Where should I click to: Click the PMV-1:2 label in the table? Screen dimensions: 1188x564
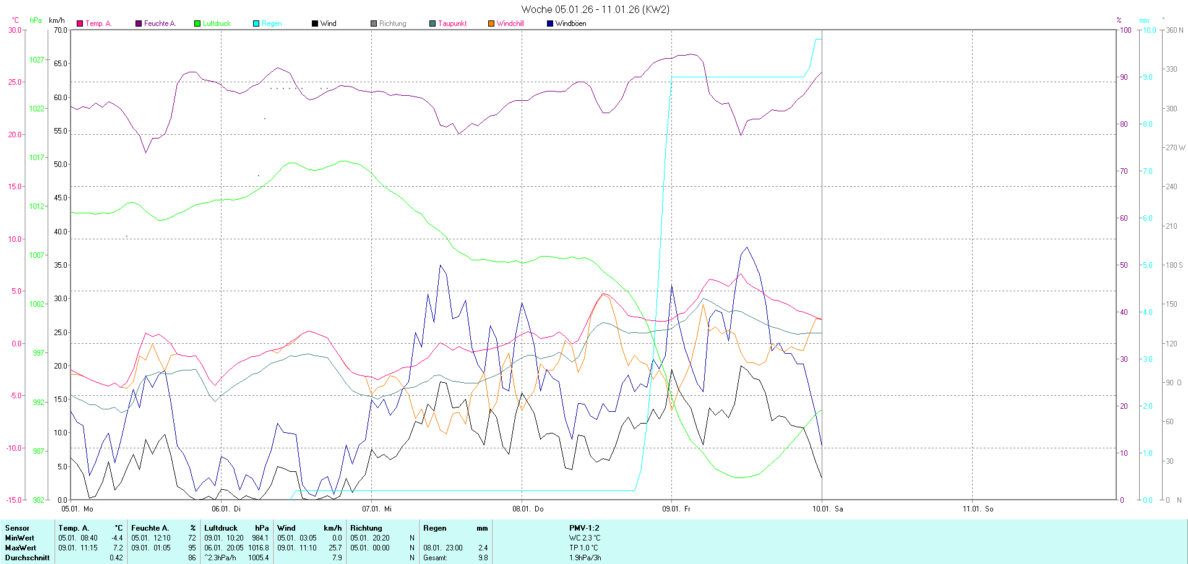(584, 528)
